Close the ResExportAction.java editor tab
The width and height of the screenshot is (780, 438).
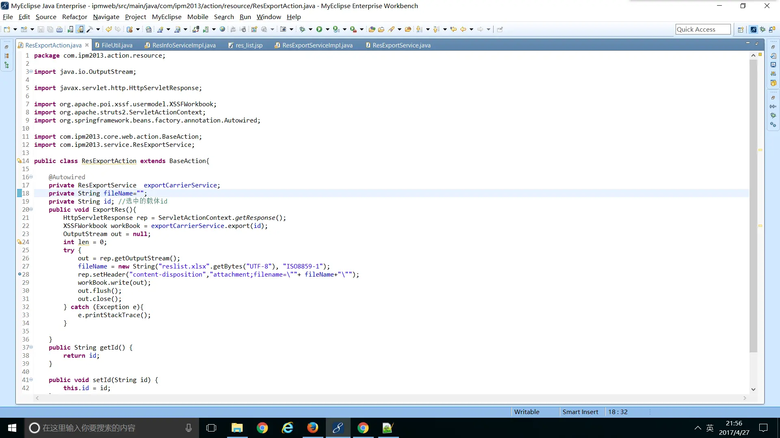[87, 45]
